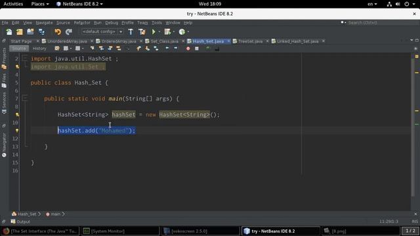Click the Uncomment icon in editor toolbar
Screen dimensions: 420x236
[x=217, y=49]
